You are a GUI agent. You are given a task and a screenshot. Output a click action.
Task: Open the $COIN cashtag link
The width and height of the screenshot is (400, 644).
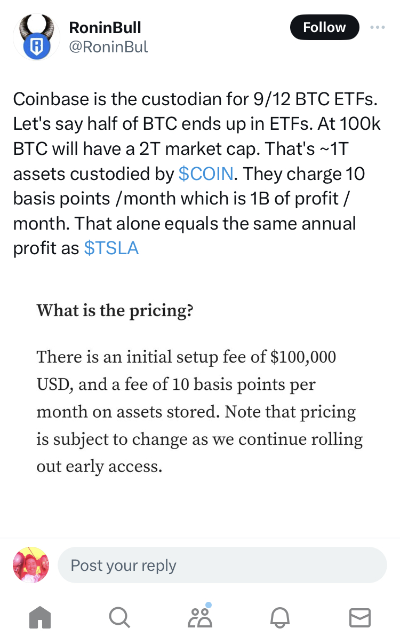point(205,174)
